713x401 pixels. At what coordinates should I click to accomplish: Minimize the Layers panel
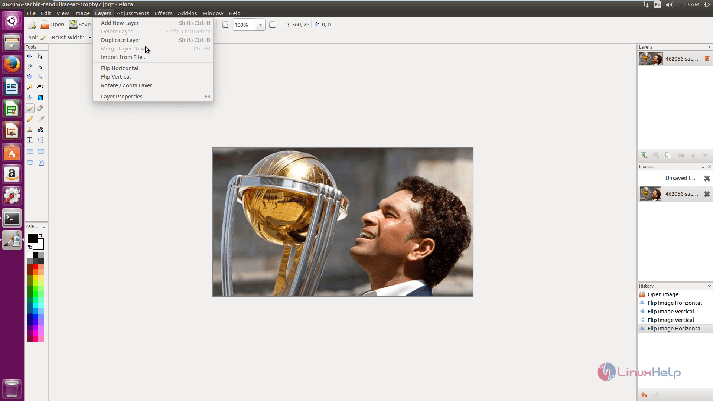click(x=703, y=48)
